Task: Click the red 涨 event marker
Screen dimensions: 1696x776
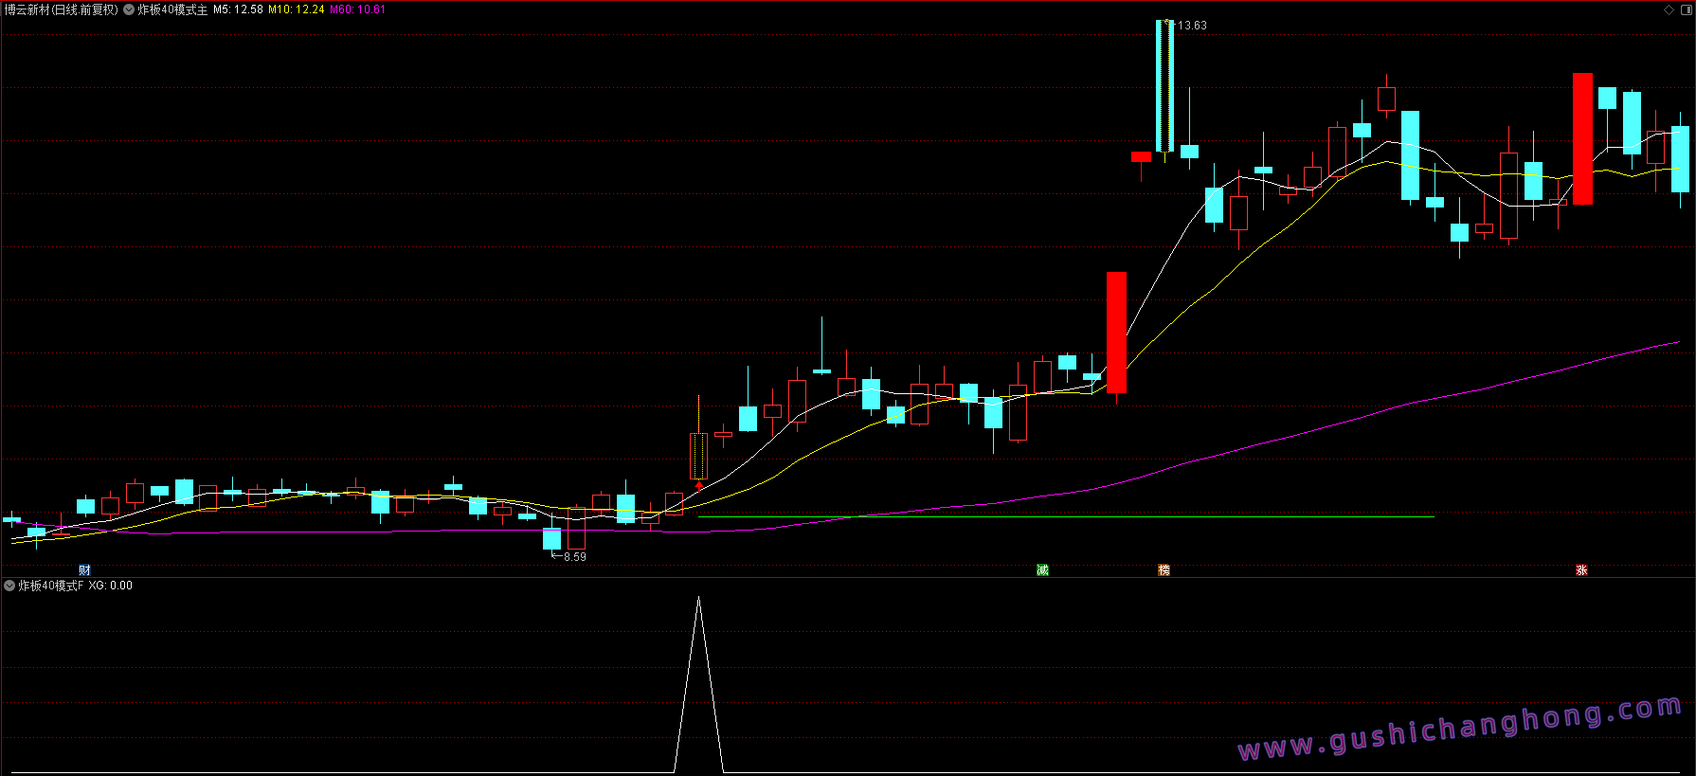Action: click(1581, 569)
